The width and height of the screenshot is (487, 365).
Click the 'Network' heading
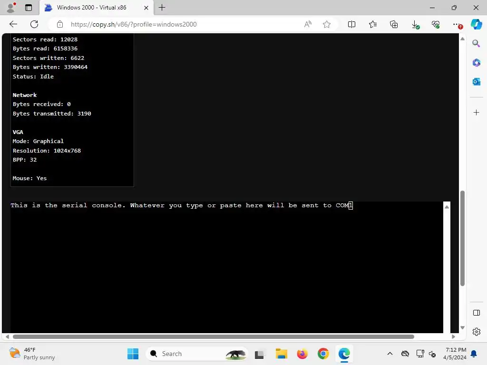[25, 95]
